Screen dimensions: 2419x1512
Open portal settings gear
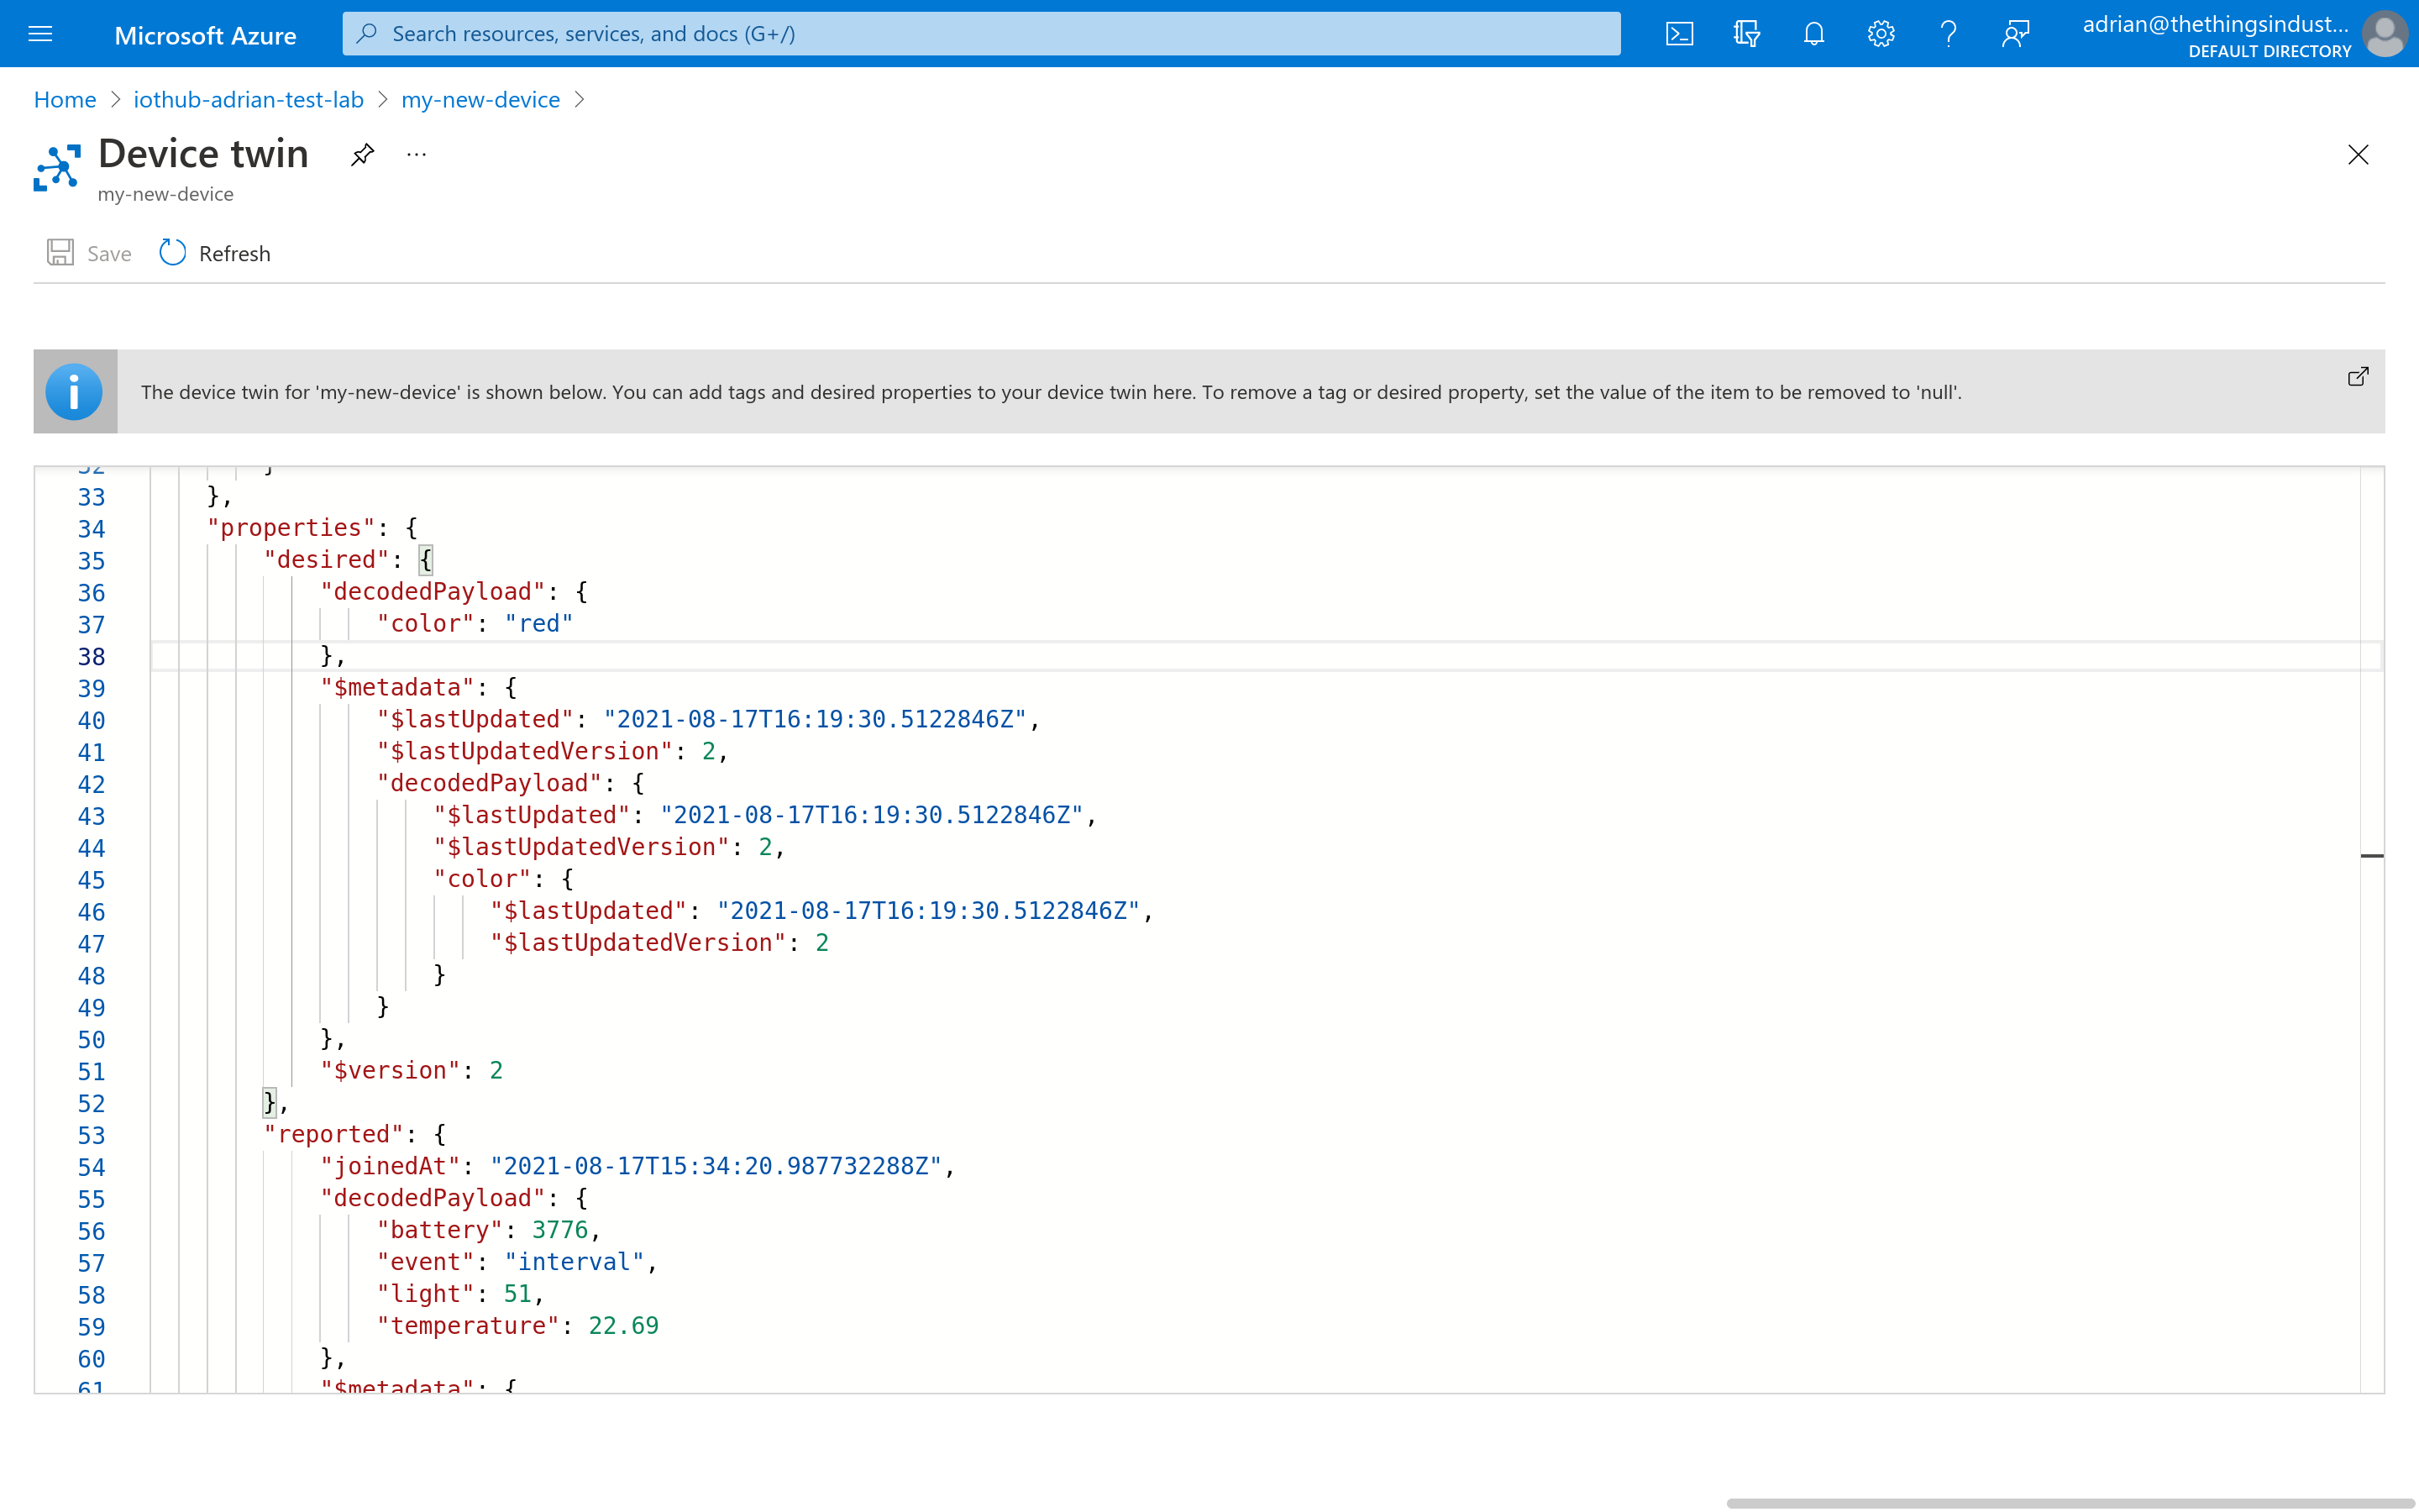1881,34
